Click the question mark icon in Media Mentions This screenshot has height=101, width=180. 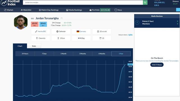point(137,22)
